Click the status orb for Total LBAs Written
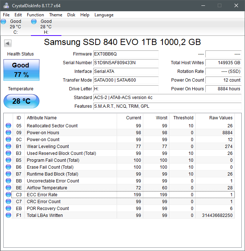The image size is (245, 251). tap(8, 215)
